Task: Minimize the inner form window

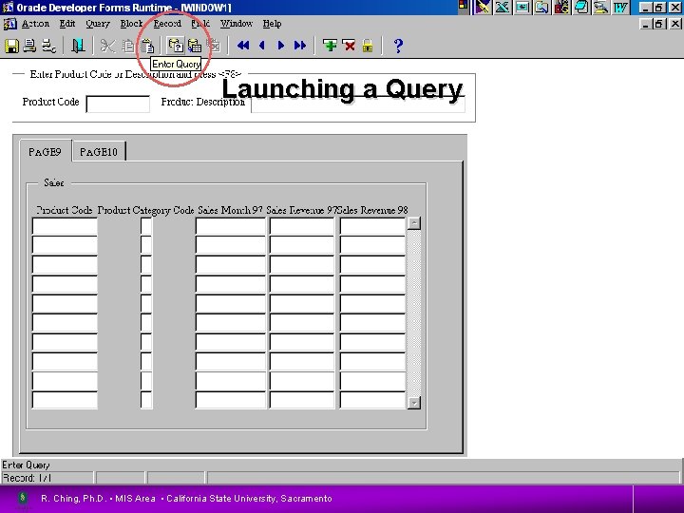Action: click(646, 24)
